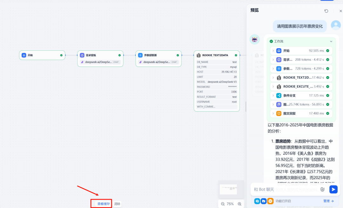
Task: Click the attachment paperclip icon
Action: coord(322,189)
